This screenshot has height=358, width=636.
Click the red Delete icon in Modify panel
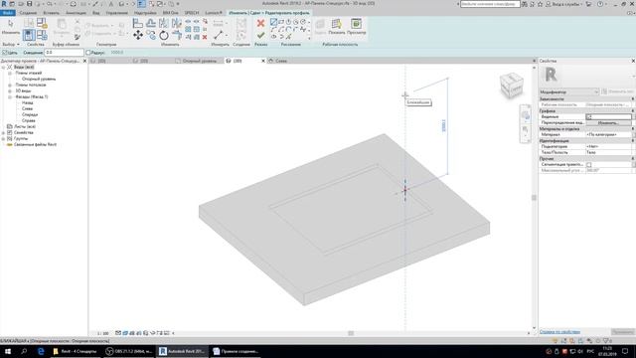tap(205, 37)
